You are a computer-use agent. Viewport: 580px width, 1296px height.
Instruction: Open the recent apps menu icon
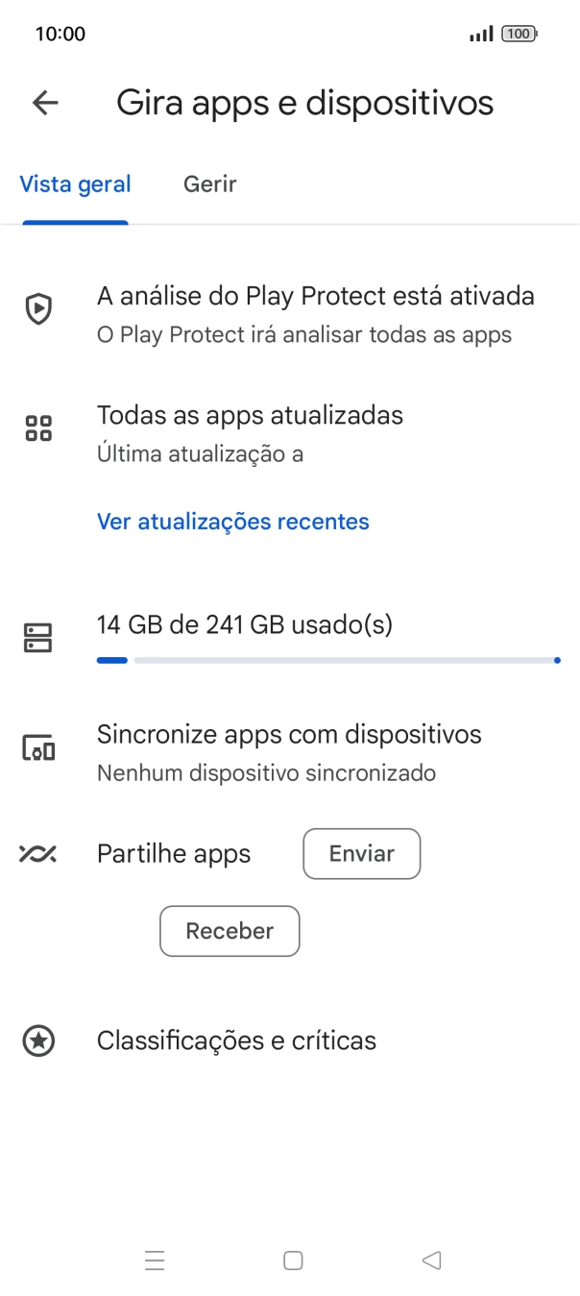[155, 1260]
